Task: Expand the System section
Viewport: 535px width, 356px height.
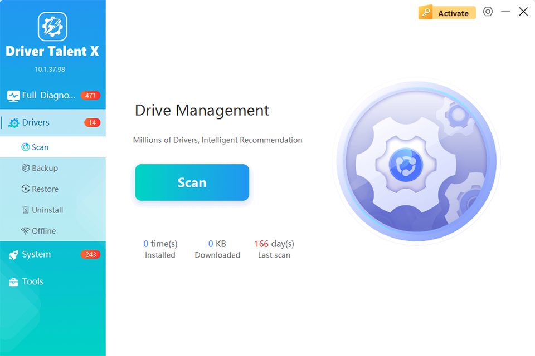Action: pyautogui.click(x=53, y=254)
